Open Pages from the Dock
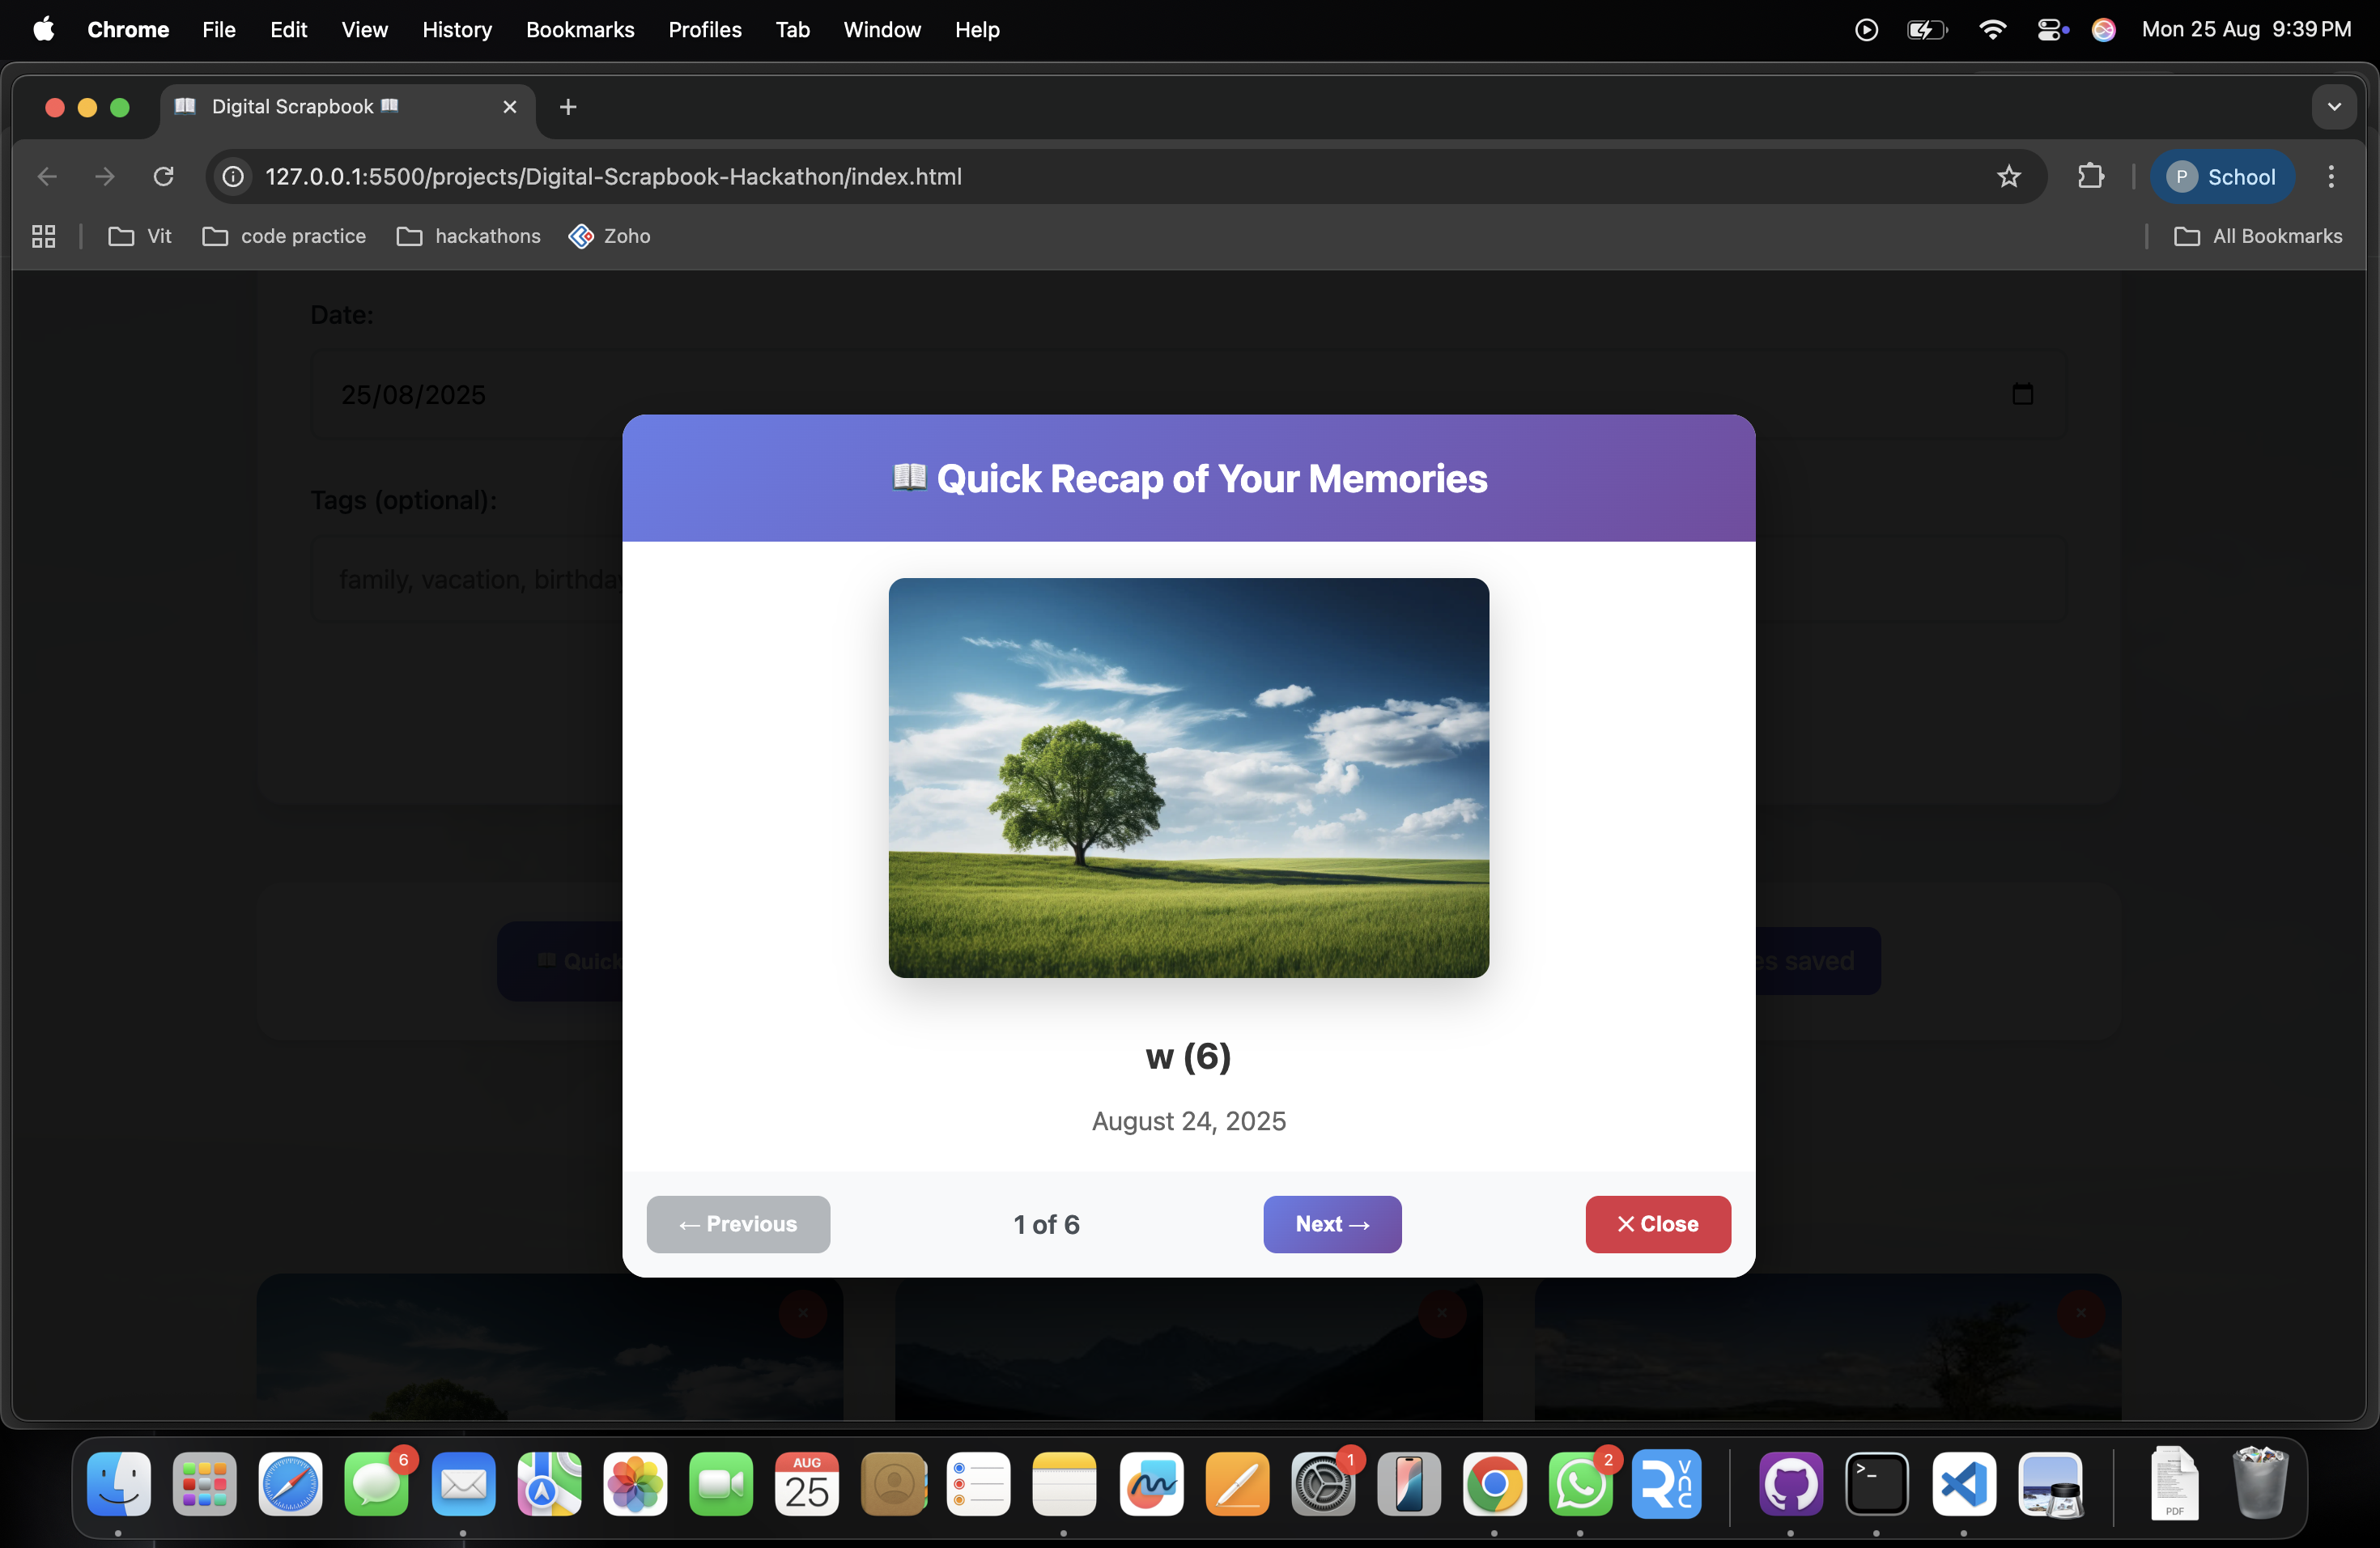 [x=1237, y=1484]
